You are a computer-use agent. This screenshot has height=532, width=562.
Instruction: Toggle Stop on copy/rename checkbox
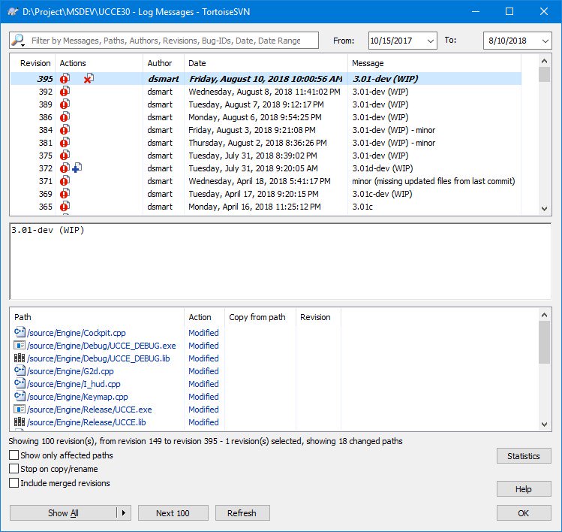tap(14, 469)
